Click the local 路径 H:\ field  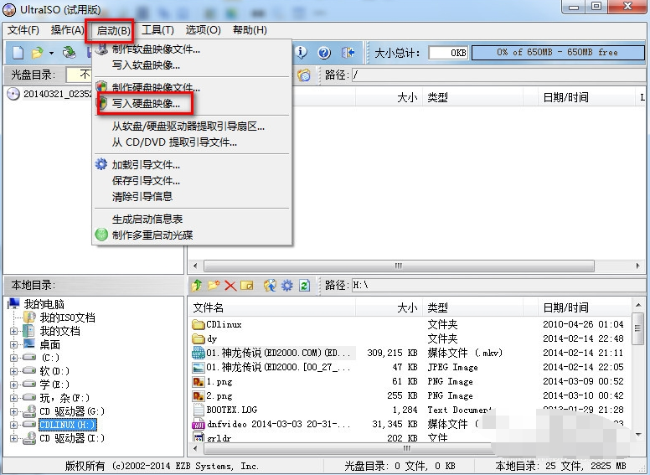[498, 285]
